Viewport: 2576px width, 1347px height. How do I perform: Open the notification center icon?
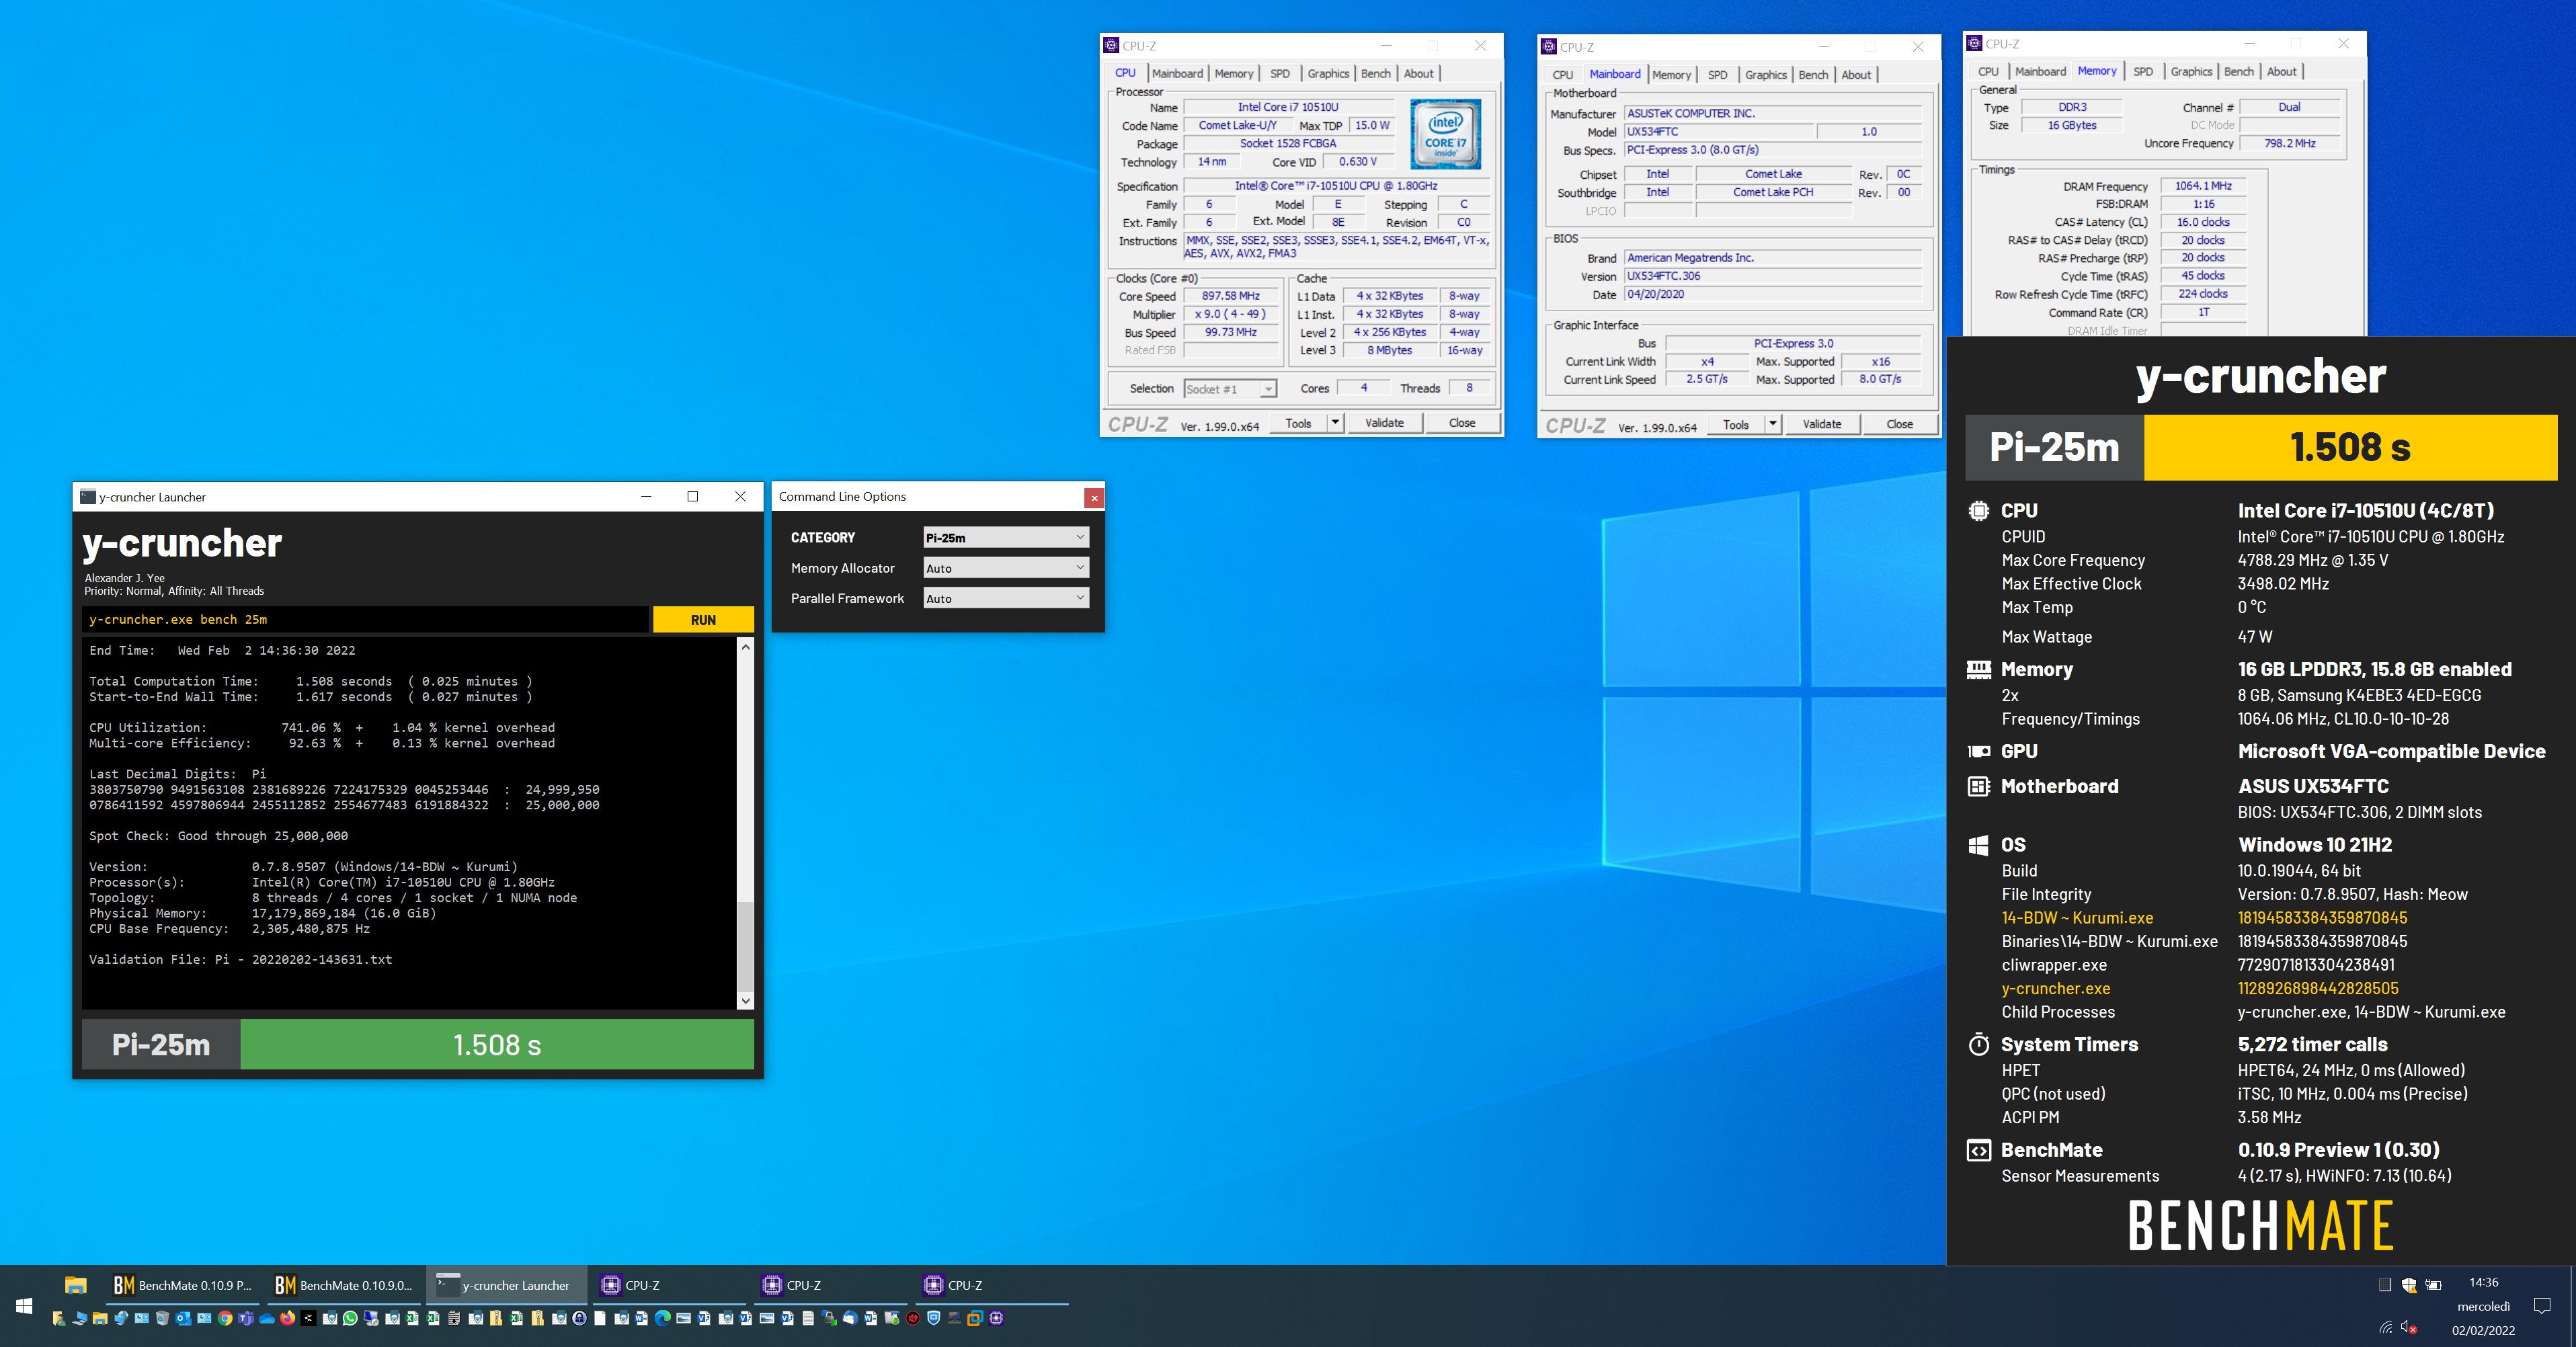2542,1305
